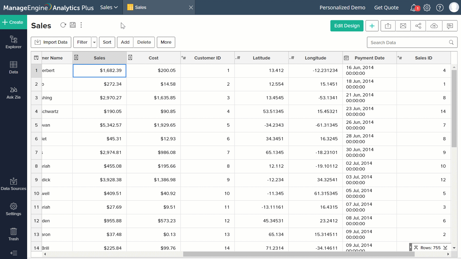This screenshot has height=259, width=461.
Task: Open the three-dot more options menu
Action: point(81,25)
